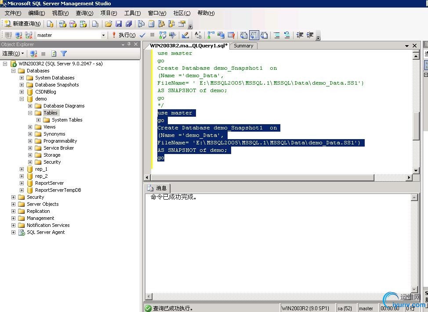Open the 帮助(H) menu

[206, 13]
